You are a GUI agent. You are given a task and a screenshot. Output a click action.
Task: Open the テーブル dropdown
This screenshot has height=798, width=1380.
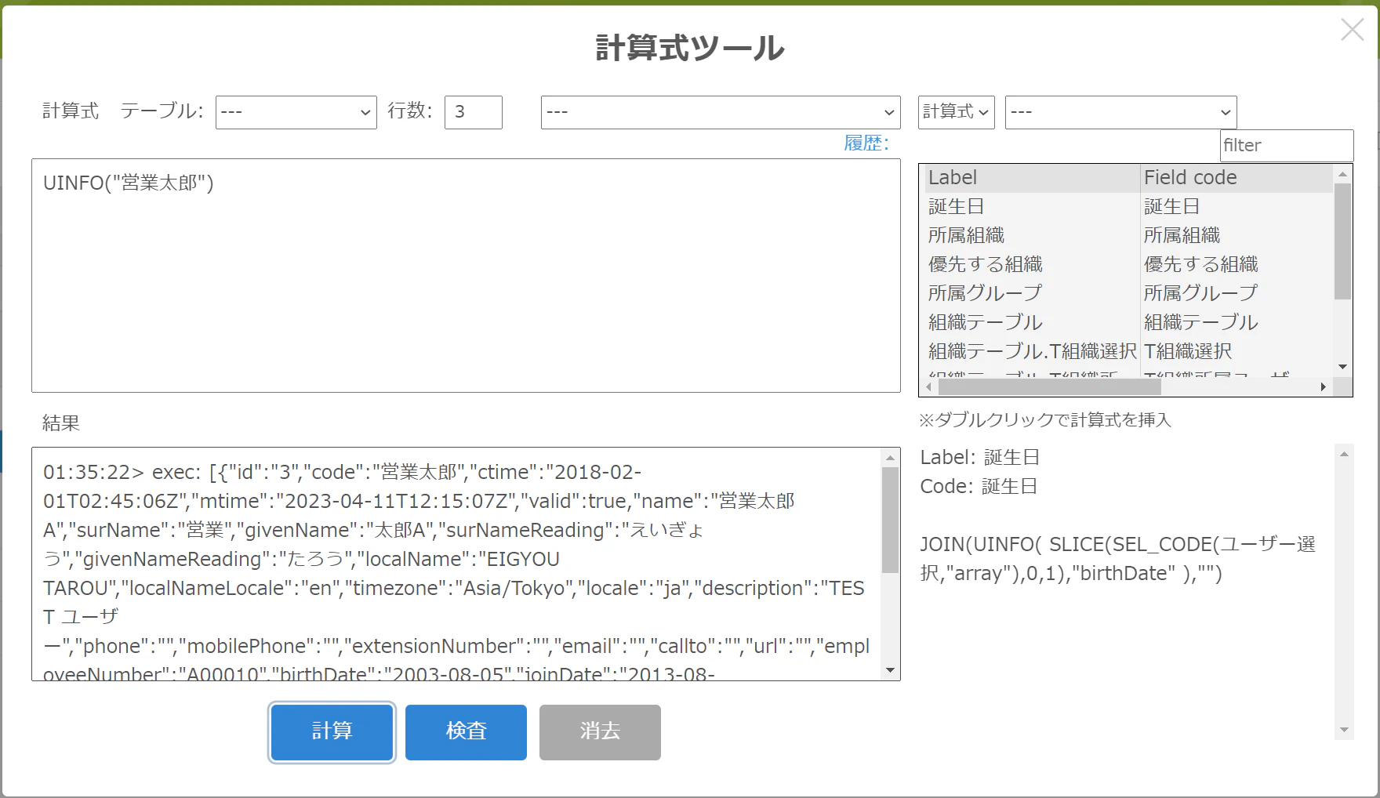pos(296,112)
